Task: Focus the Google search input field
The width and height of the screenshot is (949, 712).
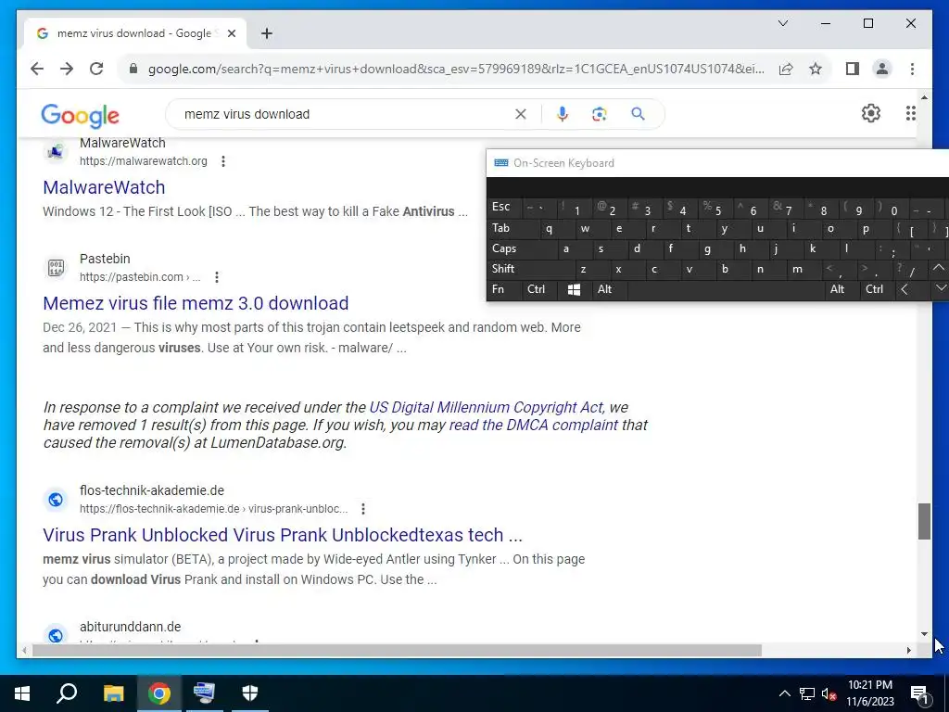Action: [345, 114]
